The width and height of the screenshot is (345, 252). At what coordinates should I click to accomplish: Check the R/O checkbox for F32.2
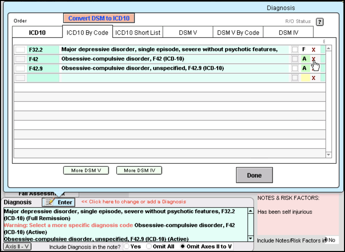[295, 50]
